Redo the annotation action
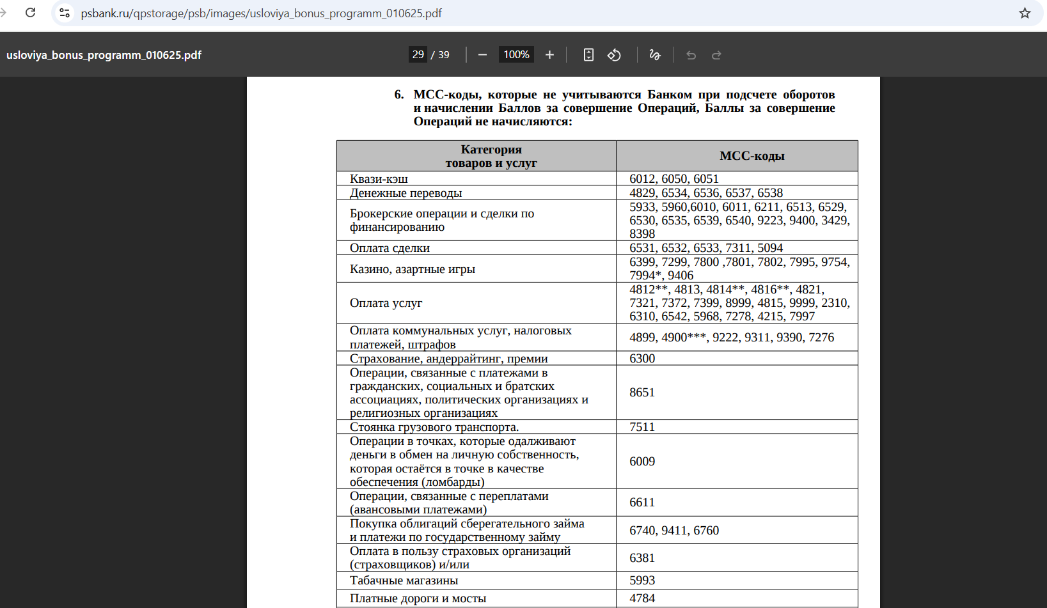Image resolution: width=1047 pixels, height=608 pixels. (x=716, y=55)
